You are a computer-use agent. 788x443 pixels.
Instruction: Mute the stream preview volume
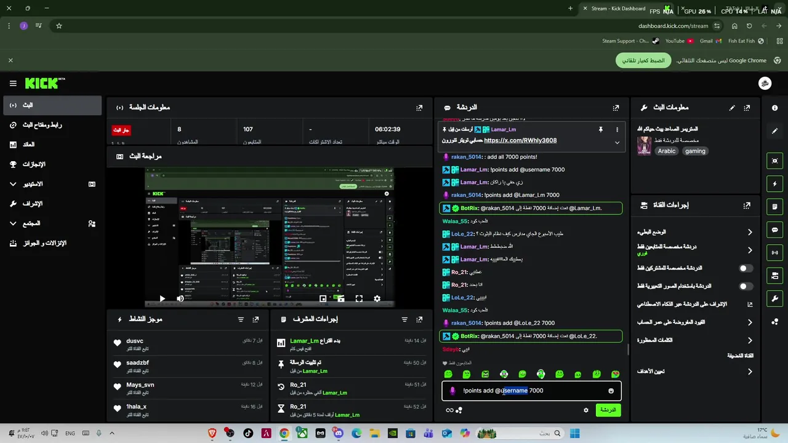click(x=180, y=298)
